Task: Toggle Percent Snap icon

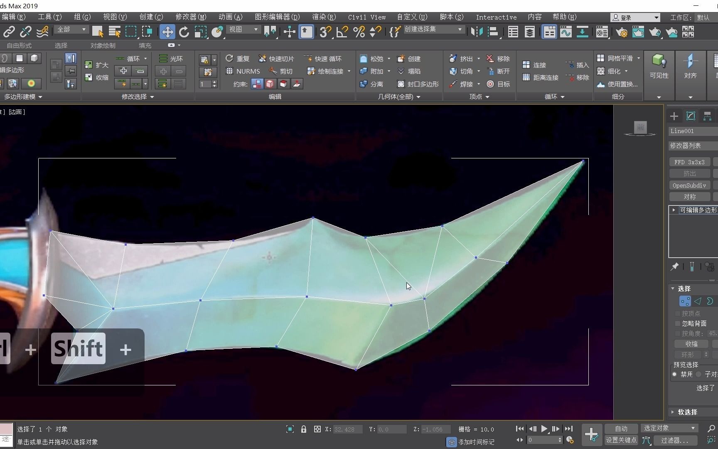Action: pos(359,32)
